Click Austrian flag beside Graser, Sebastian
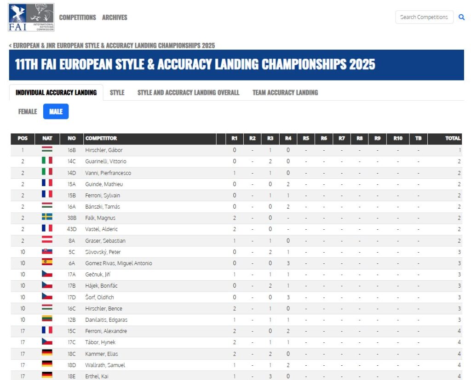The image size is (471, 380). pos(47,240)
